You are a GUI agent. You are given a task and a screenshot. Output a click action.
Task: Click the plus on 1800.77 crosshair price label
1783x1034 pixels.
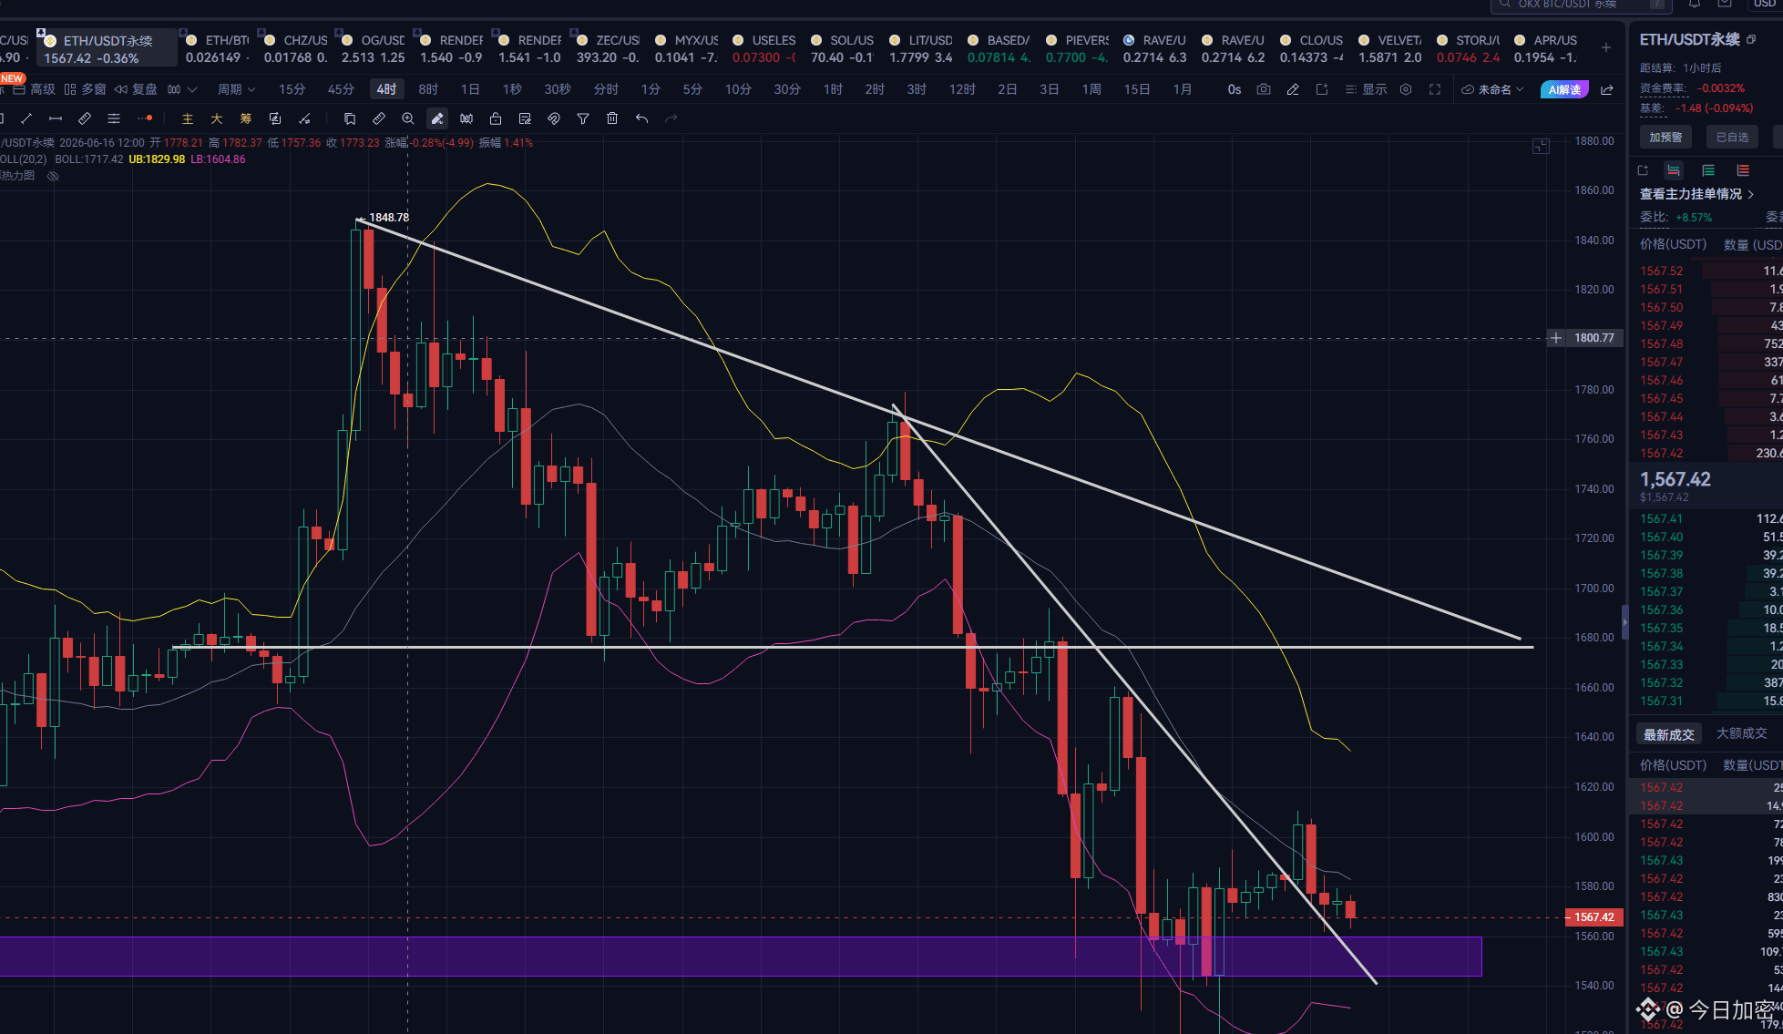[1556, 338]
